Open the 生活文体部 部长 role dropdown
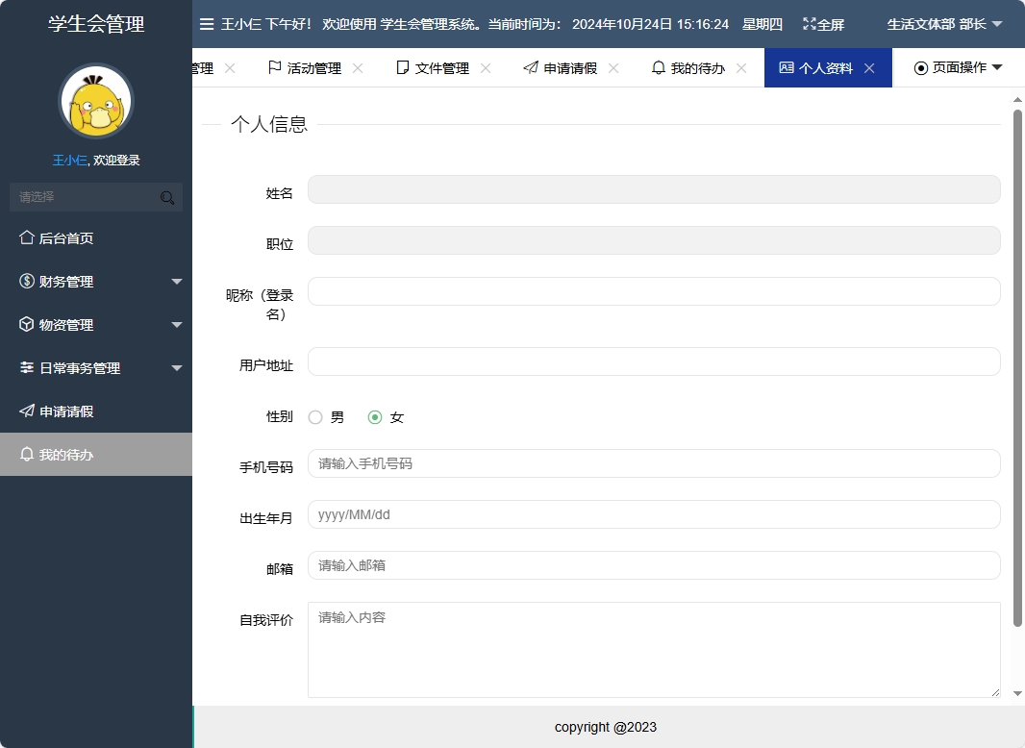 [941, 24]
